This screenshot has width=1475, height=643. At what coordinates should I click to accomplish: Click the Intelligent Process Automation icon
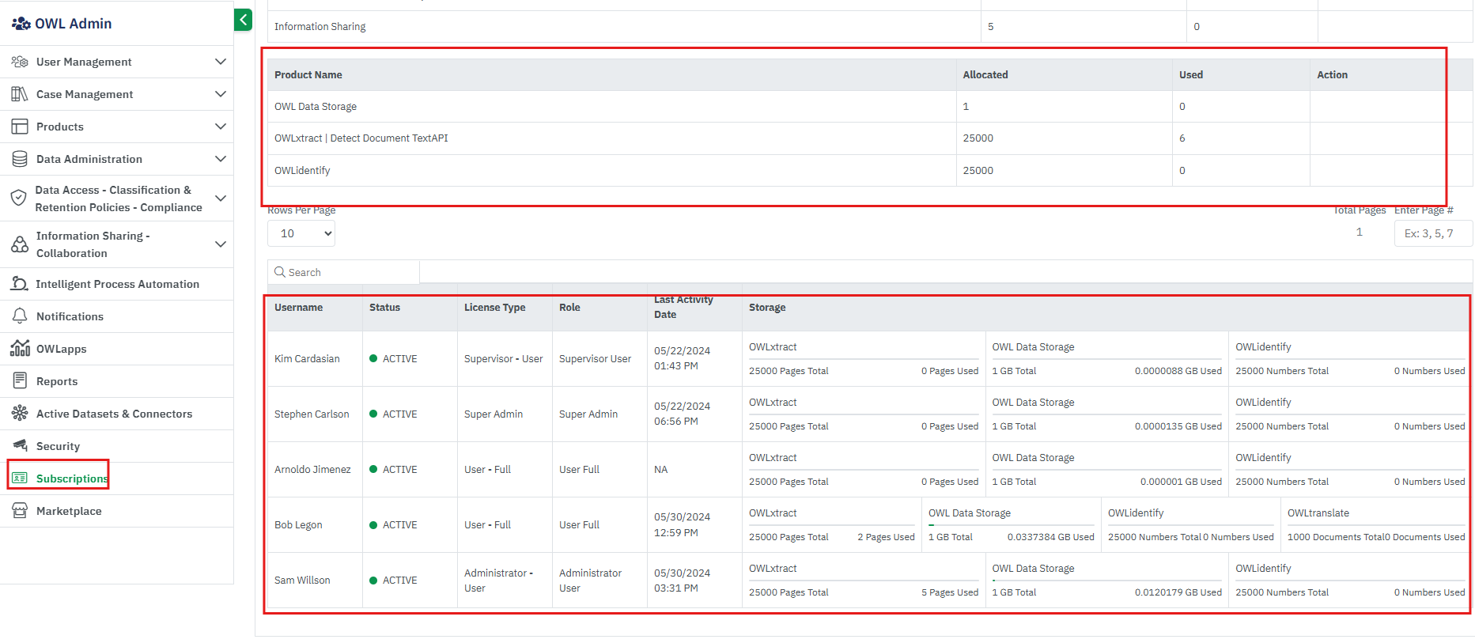(x=20, y=284)
